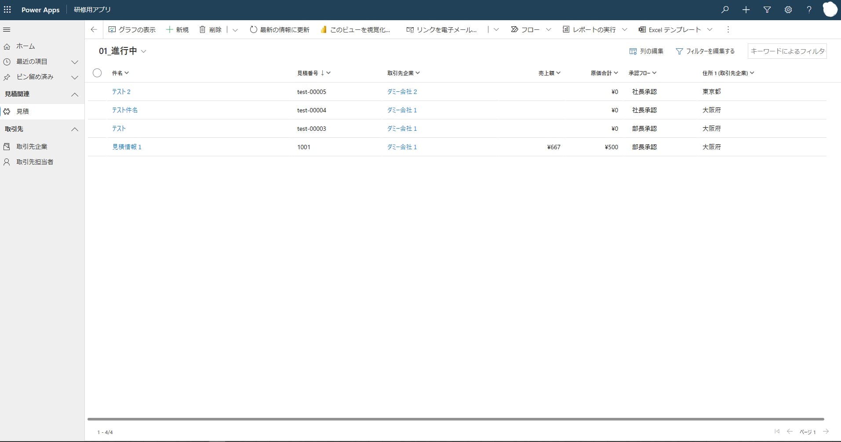Screen dimensions: 841x442
Task: Expand the Excel テンプレート dropdown chevron
Action: click(710, 29)
